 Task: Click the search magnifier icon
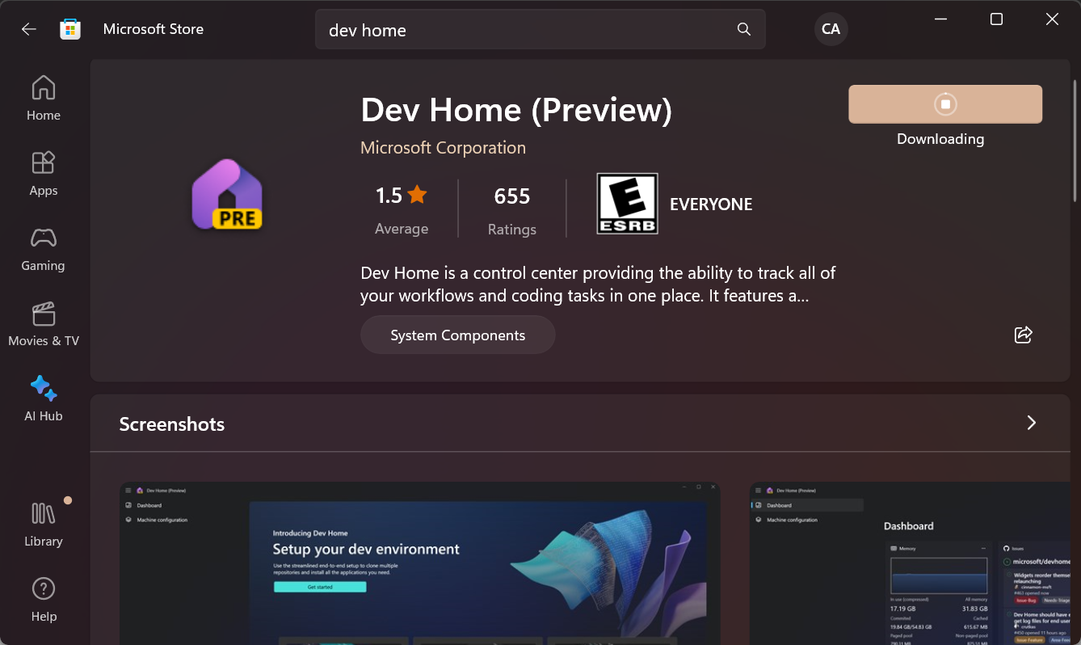click(x=744, y=30)
